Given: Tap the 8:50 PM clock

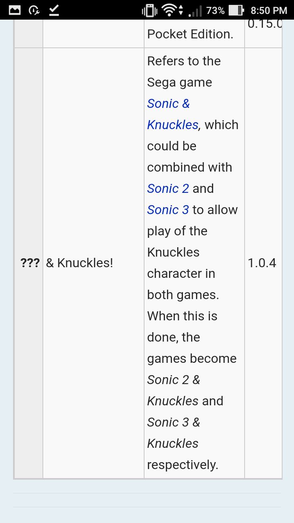Looking at the screenshot, I should click(x=269, y=11).
